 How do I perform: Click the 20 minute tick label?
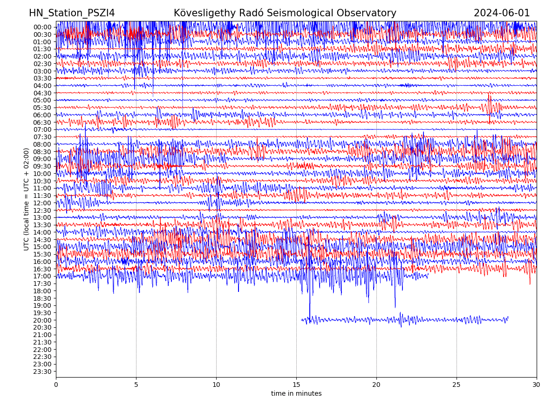pos(376,385)
